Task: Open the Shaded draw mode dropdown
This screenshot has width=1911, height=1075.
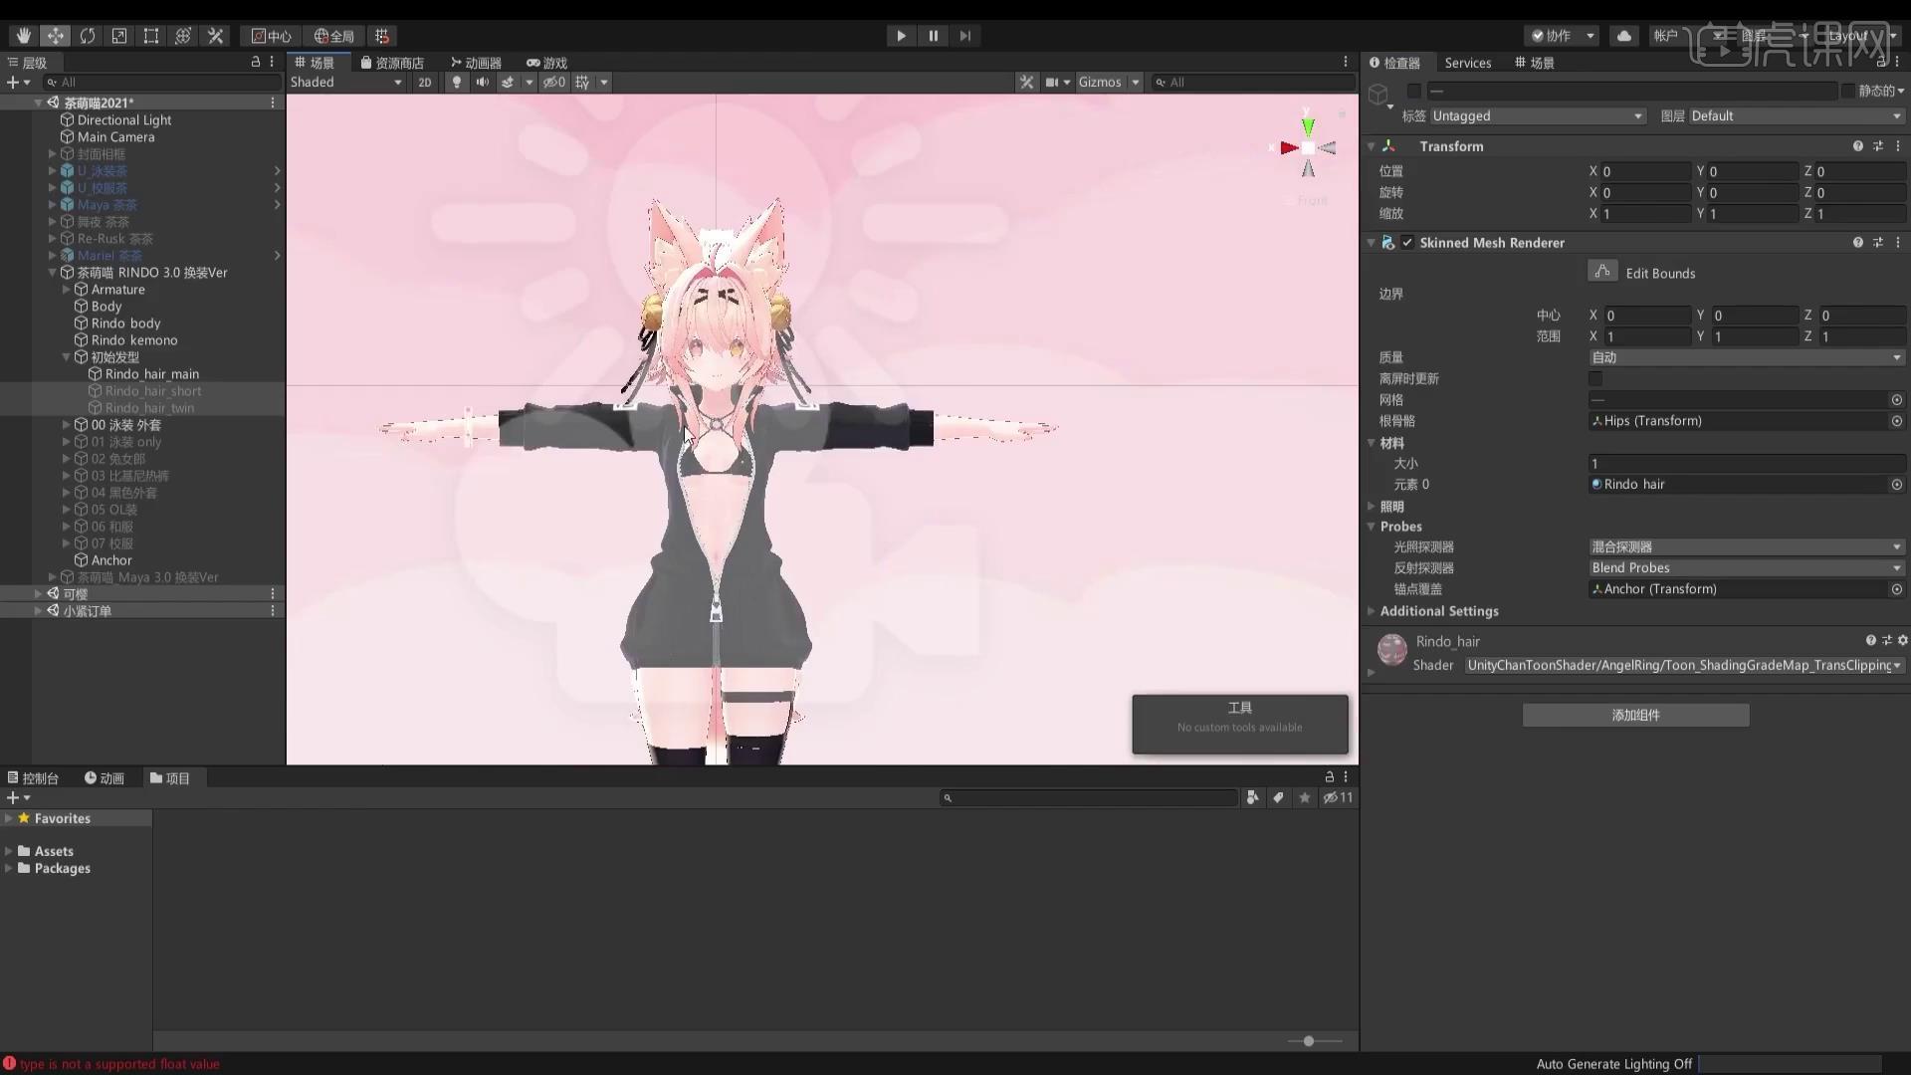Action: (345, 83)
